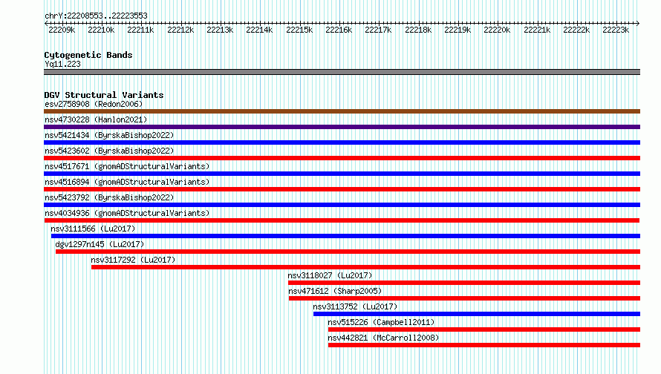661x374 pixels.
Task: Click the 22213k ruler tick label
Action: (220, 30)
